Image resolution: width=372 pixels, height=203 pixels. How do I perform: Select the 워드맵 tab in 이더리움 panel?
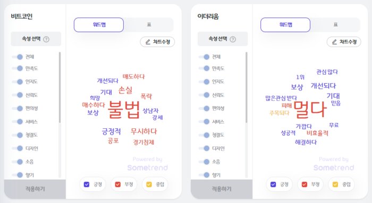point(285,24)
